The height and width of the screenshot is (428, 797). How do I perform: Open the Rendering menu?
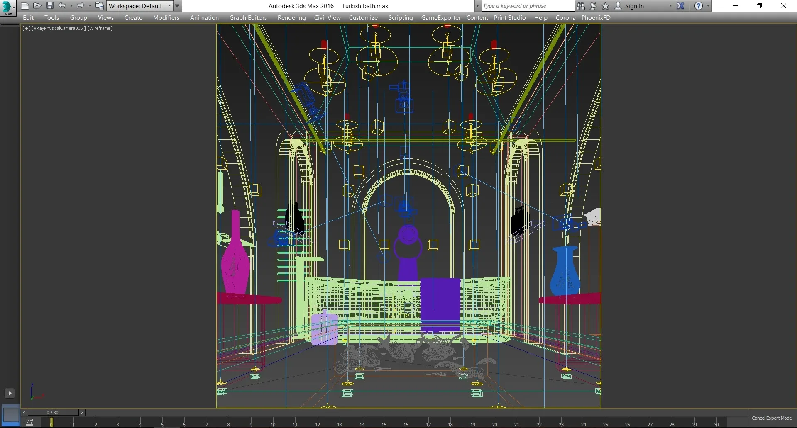click(291, 18)
